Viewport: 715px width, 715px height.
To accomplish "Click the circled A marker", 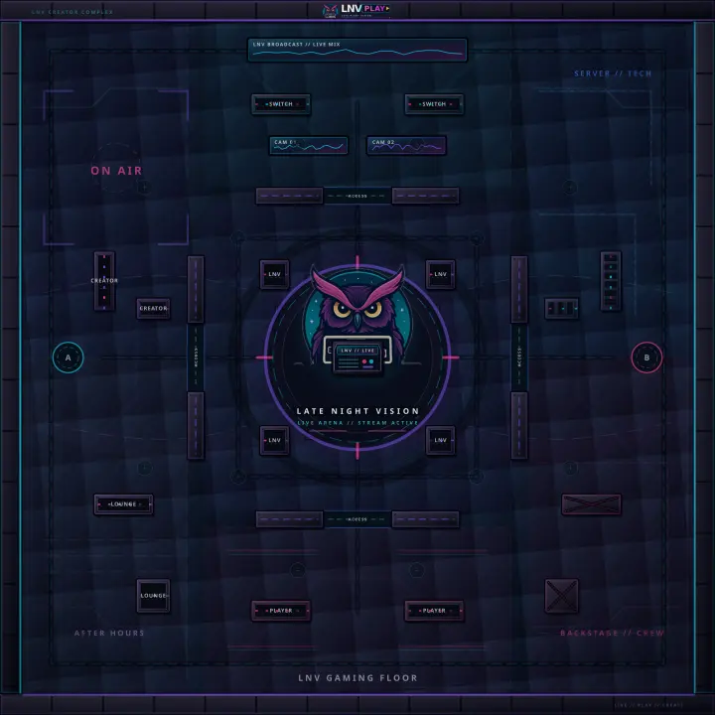I will pos(68,357).
